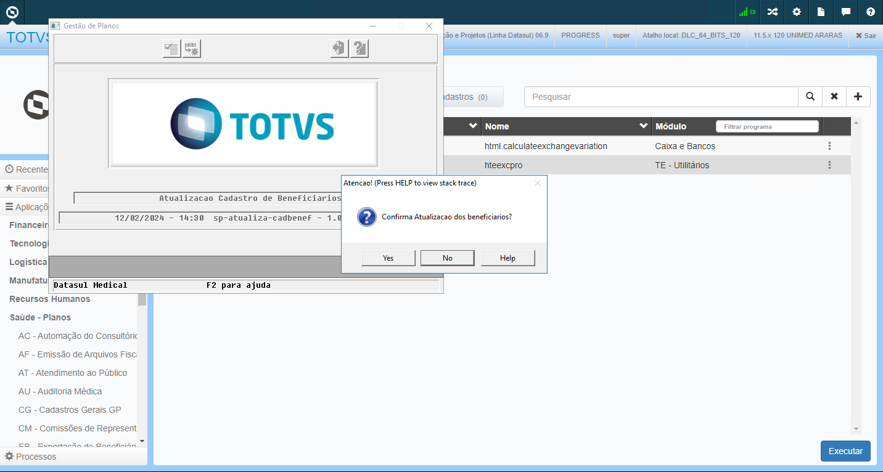Click the PROGRESS label in the header bar
This screenshot has width=883, height=472.
tap(580, 35)
